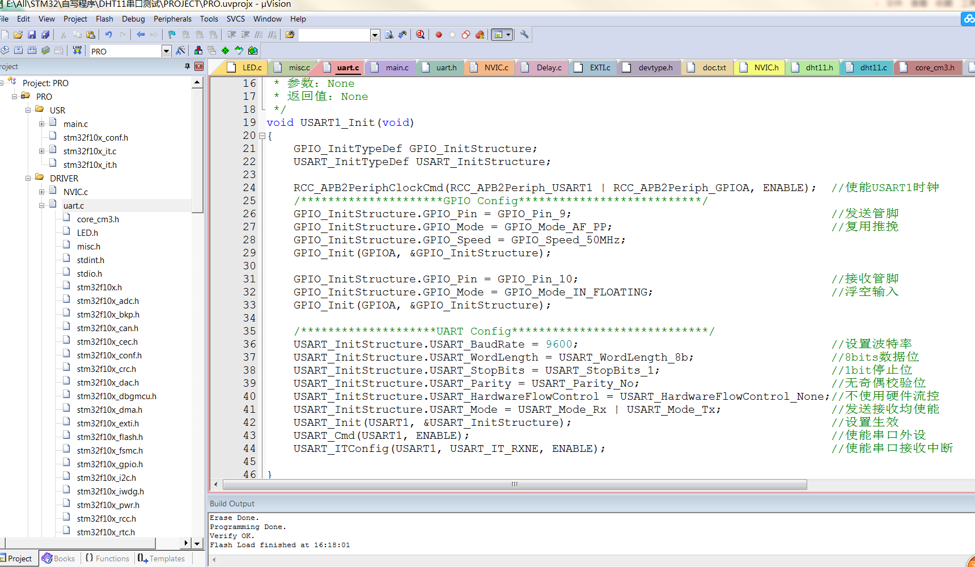Viewport: 975px width, 567px height.
Task: Collapse the USR folder in project tree
Action: (x=28, y=110)
